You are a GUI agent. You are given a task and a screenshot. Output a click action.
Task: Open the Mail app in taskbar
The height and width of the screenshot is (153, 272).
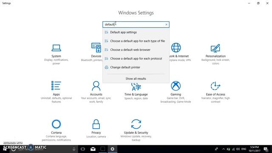tap(93, 149)
